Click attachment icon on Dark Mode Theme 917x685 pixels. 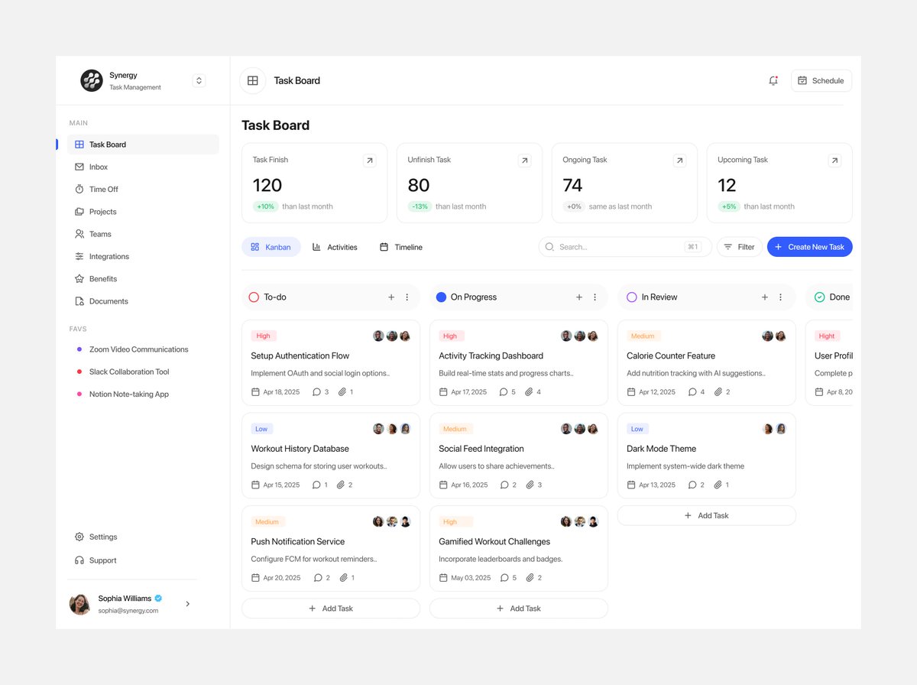tap(718, 485)
